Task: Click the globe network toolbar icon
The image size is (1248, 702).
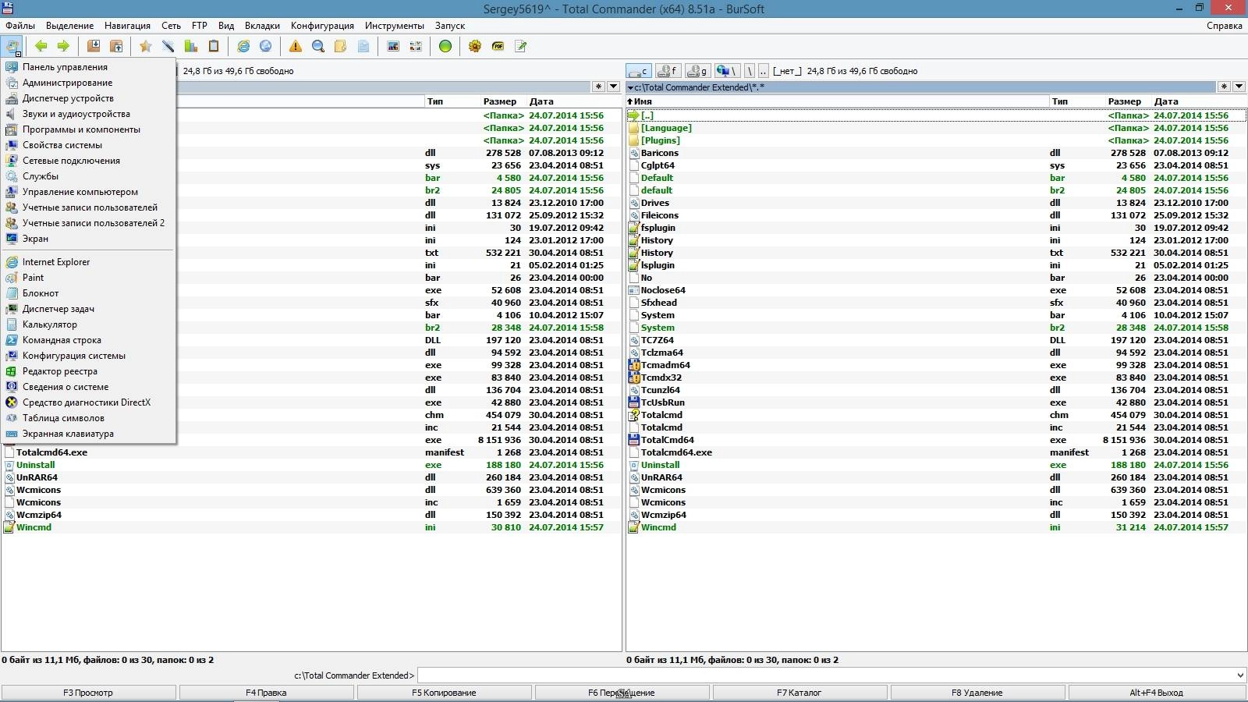Action: point(266,46)
